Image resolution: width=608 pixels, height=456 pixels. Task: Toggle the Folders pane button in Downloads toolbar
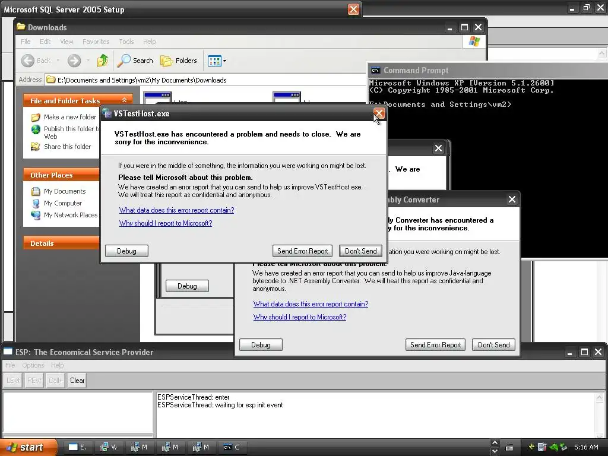179,61
